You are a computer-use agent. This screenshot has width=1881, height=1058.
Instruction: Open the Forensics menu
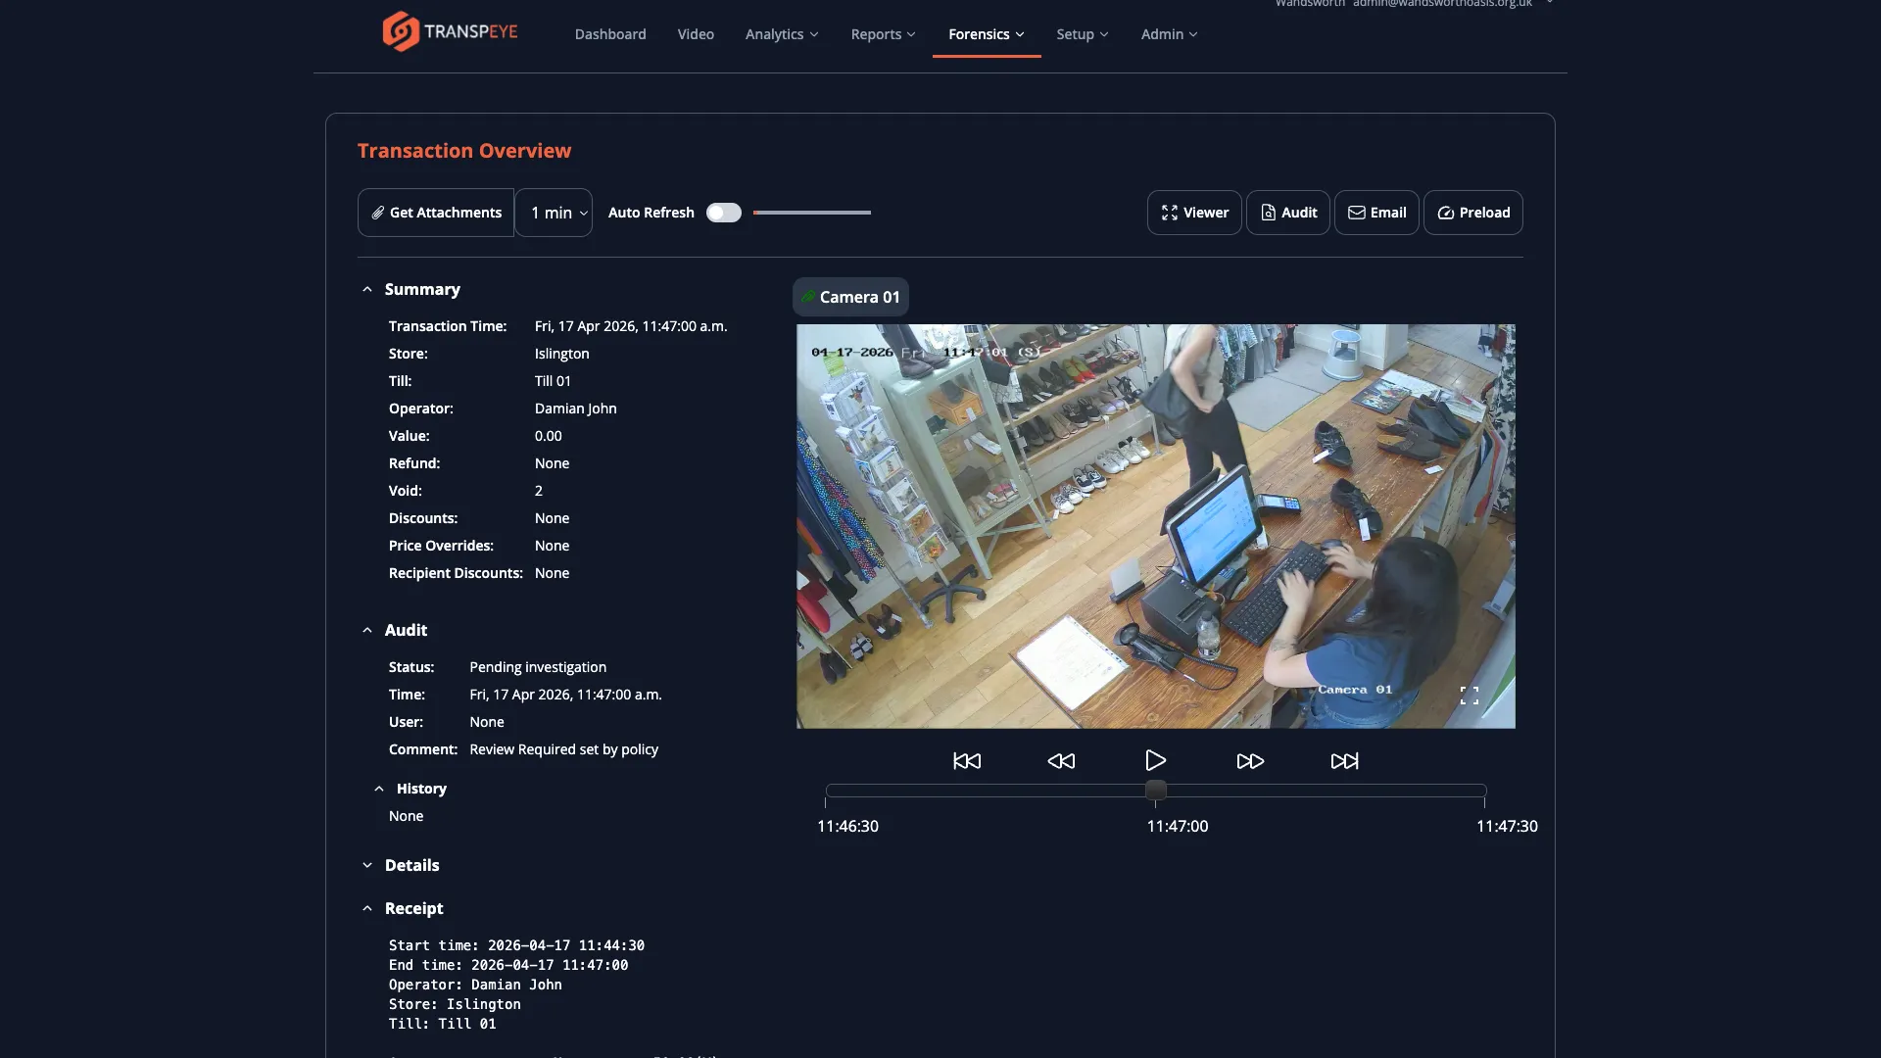coord(985,33)
